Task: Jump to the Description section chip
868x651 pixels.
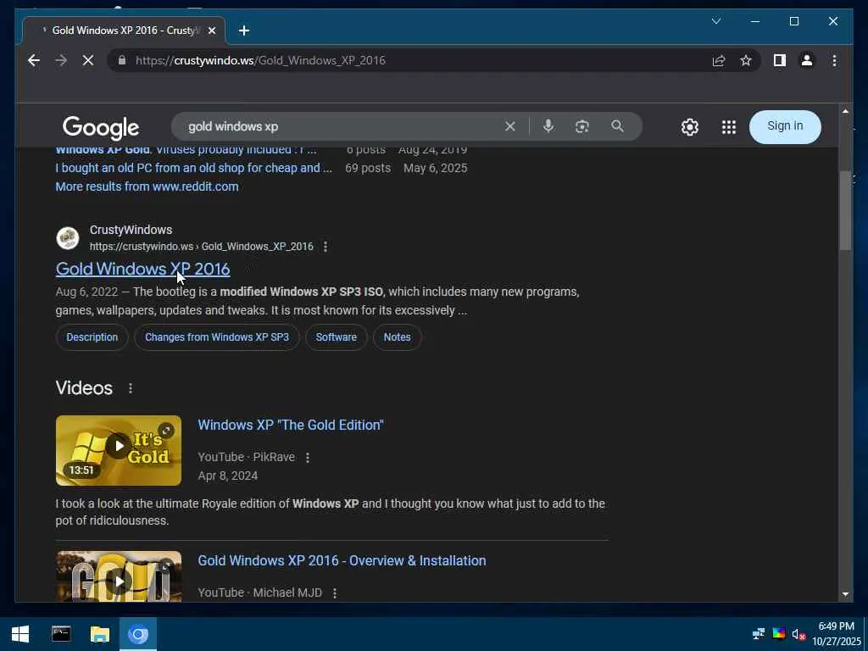Action: coord(92,337)
